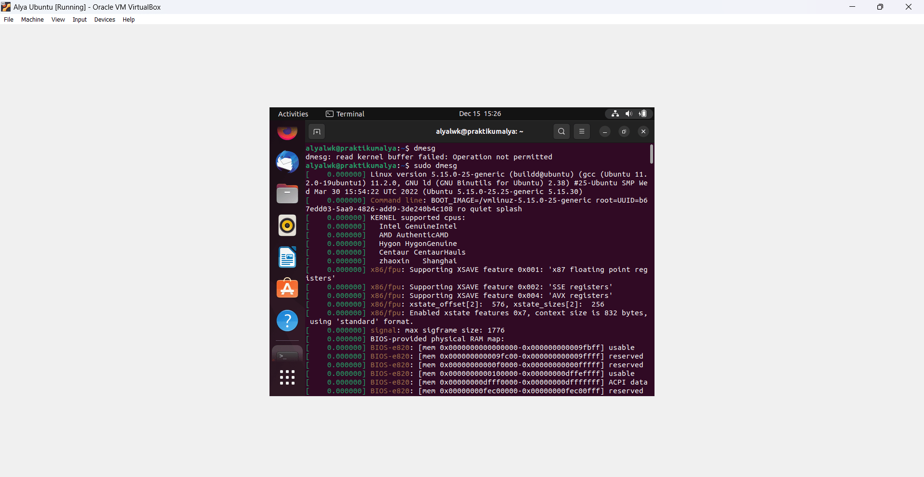This screenshot has width=924, height=477.
Task: Open the battery power icon in top bar
Action: (643, 114)
